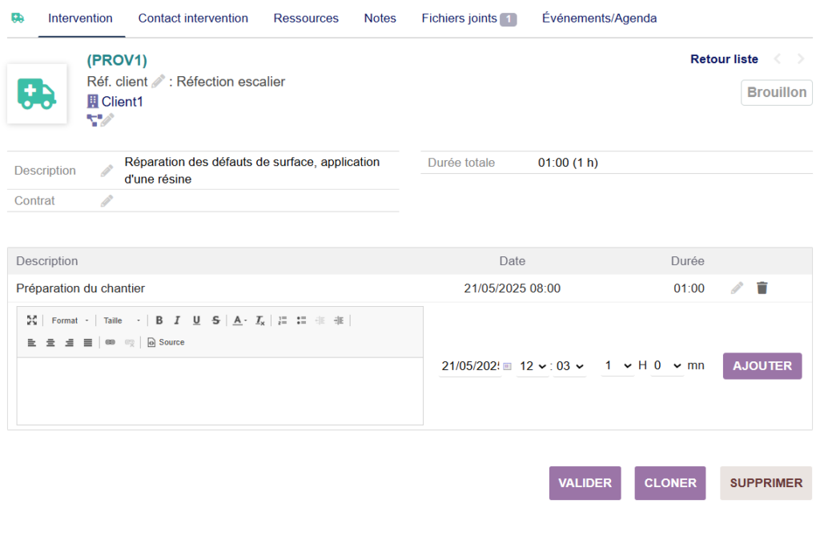Click the pencil icon next to Réf. client
The image size is (820, 536).
point(159,81)
